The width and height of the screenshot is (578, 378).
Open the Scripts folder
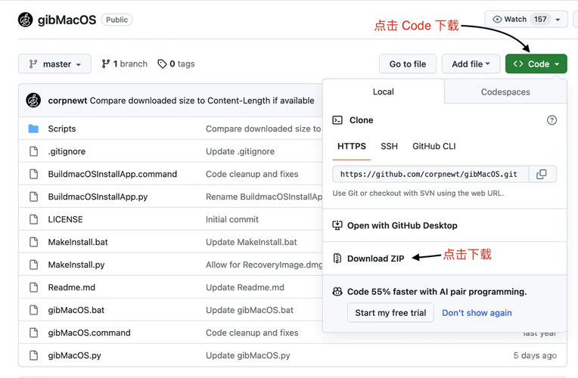(x=62, y=129)
